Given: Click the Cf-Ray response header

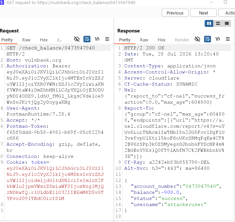Looking at the screenshot, I should click(167, 162).
